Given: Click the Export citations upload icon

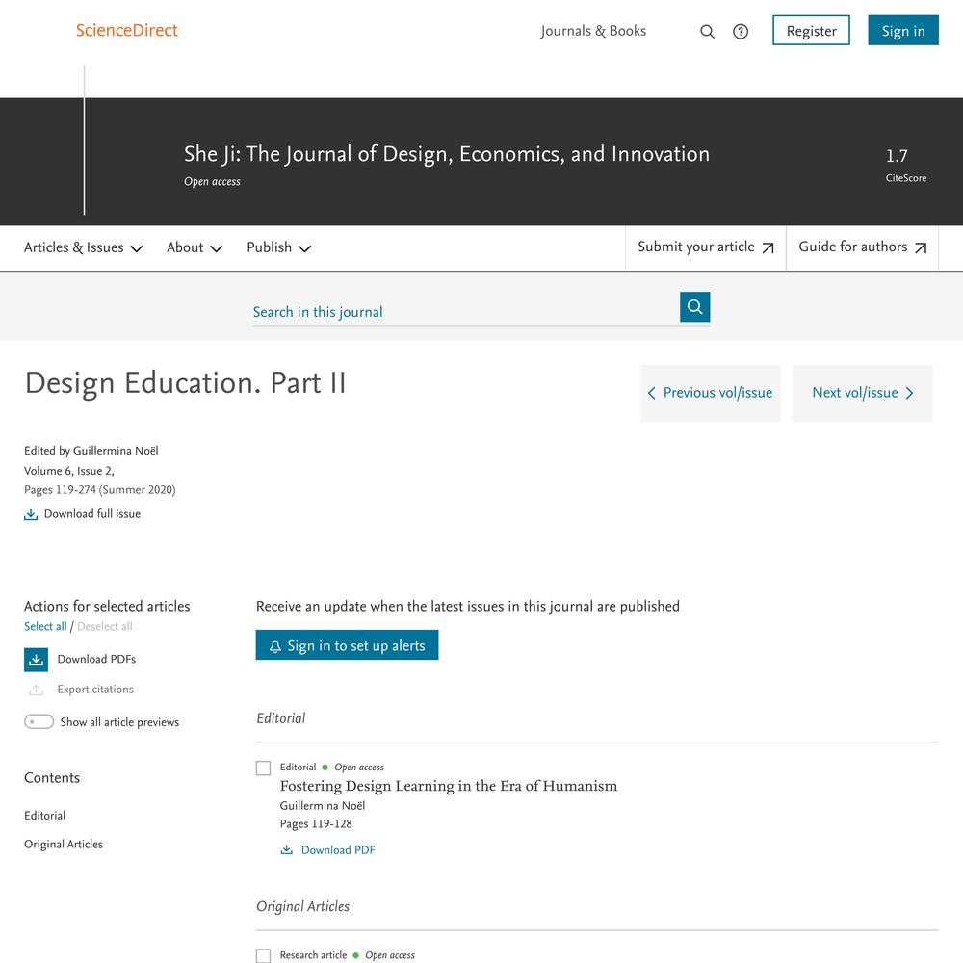Looking at the screenshot, I should (x=37, y=690).
